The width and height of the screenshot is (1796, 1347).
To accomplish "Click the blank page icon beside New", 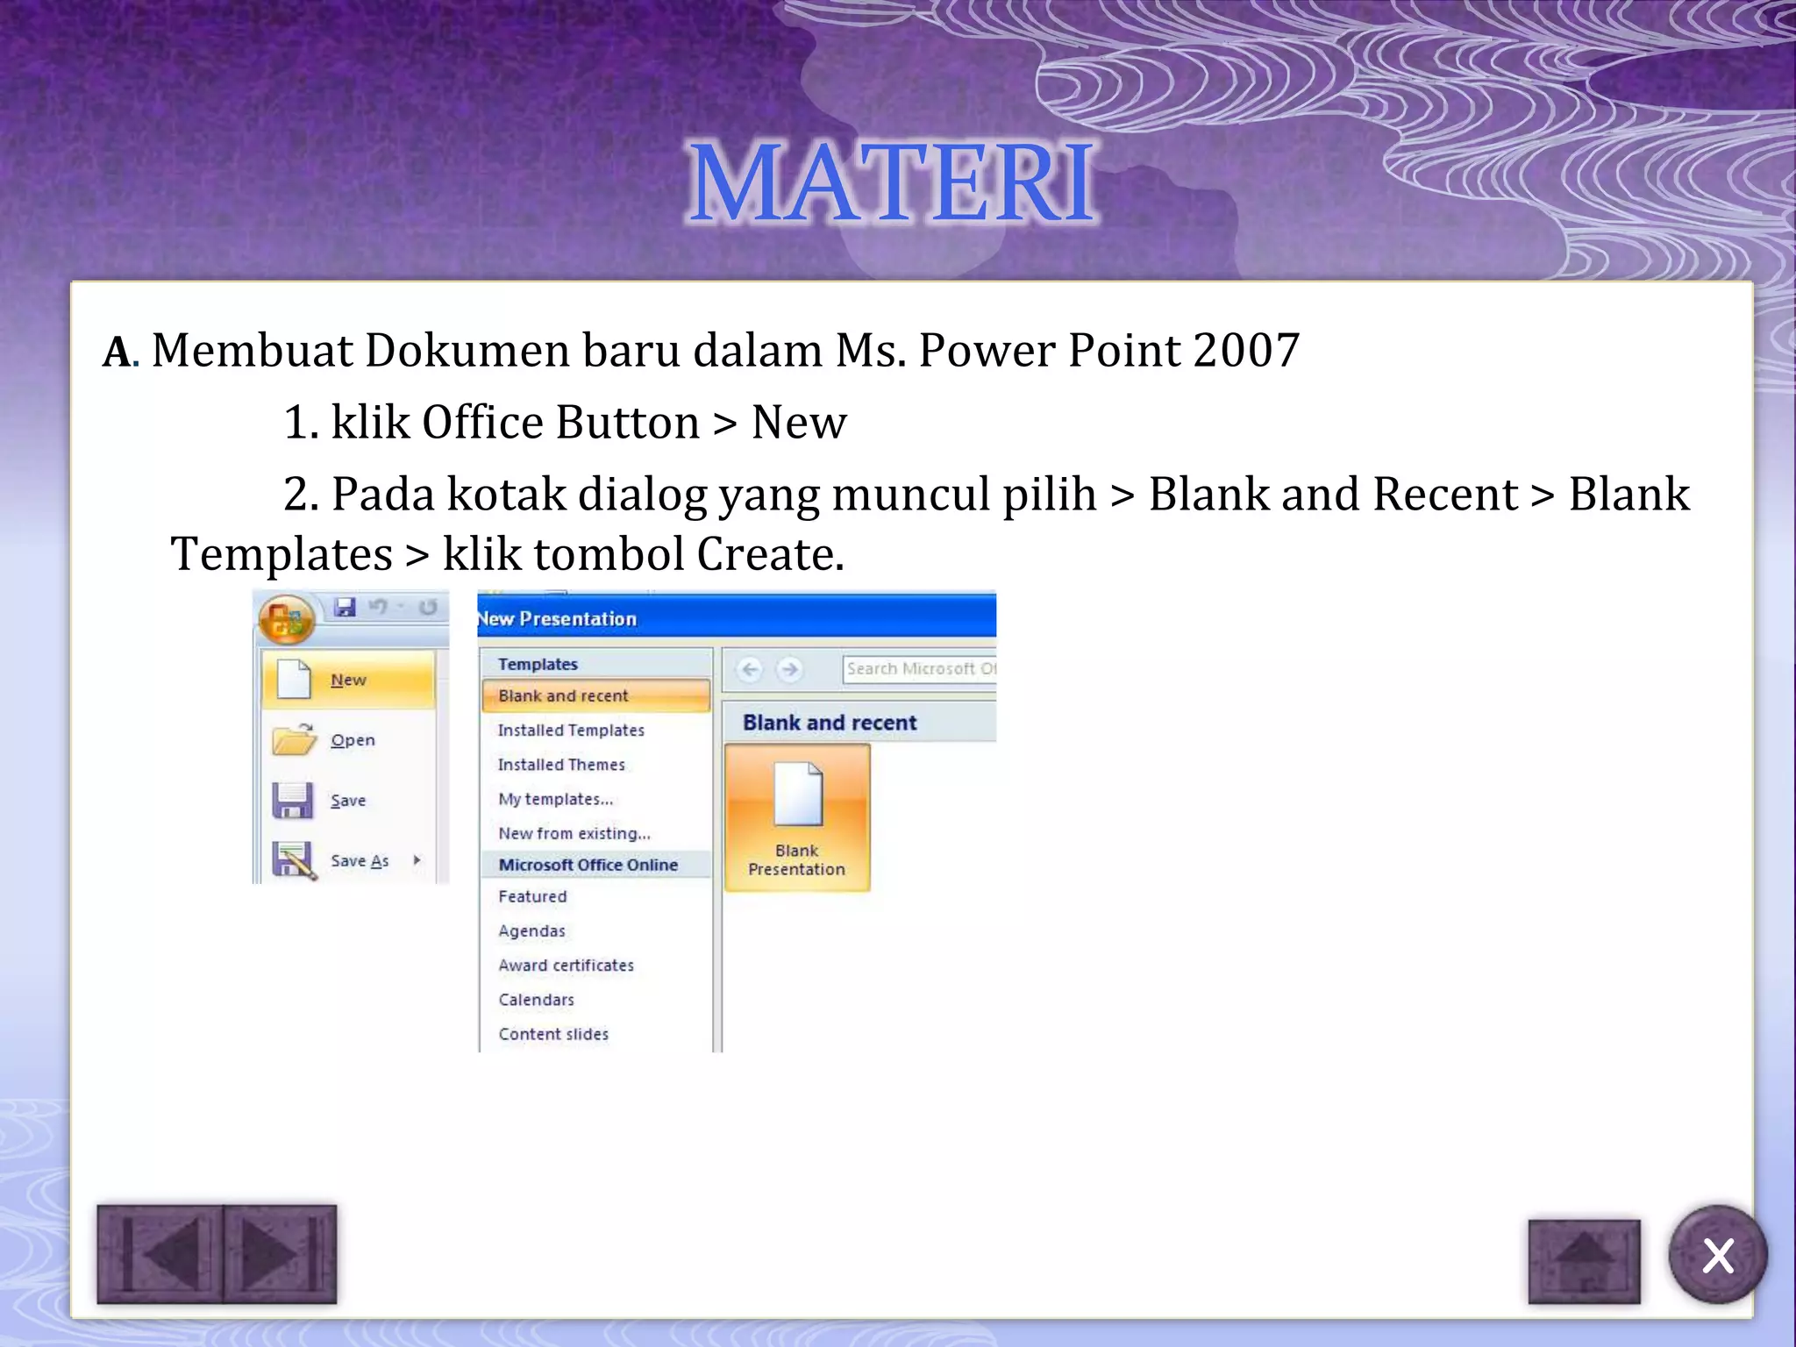I will pos(294,680).
